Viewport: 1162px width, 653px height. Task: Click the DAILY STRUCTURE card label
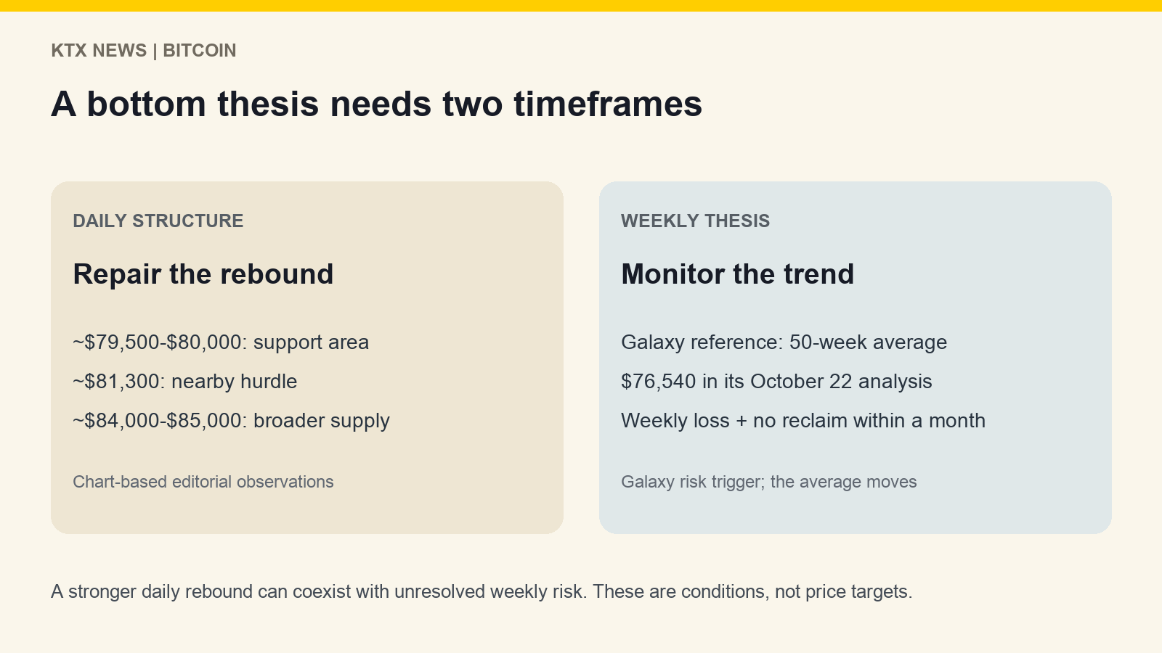(x=158, y=221)
